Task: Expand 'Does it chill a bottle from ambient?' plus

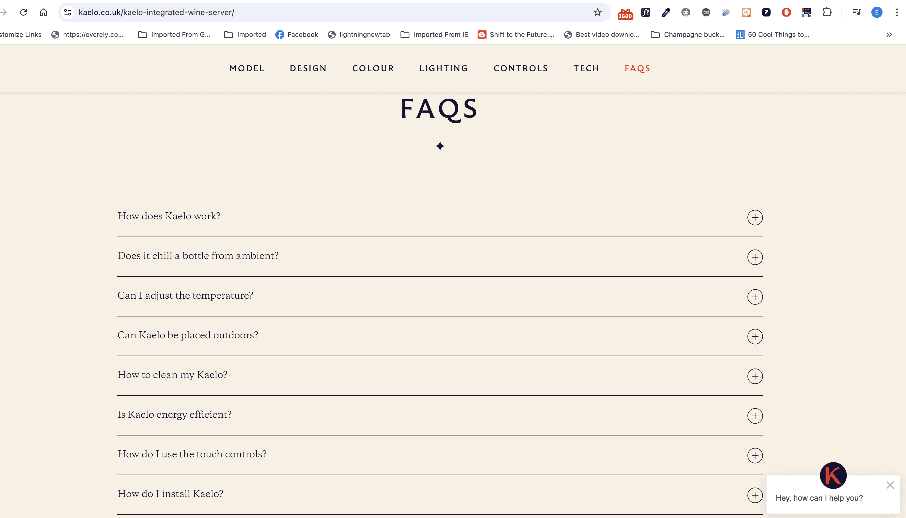Action: (755, 257)
